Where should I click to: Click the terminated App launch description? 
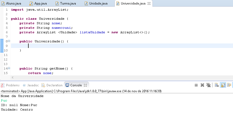[81, 91]
